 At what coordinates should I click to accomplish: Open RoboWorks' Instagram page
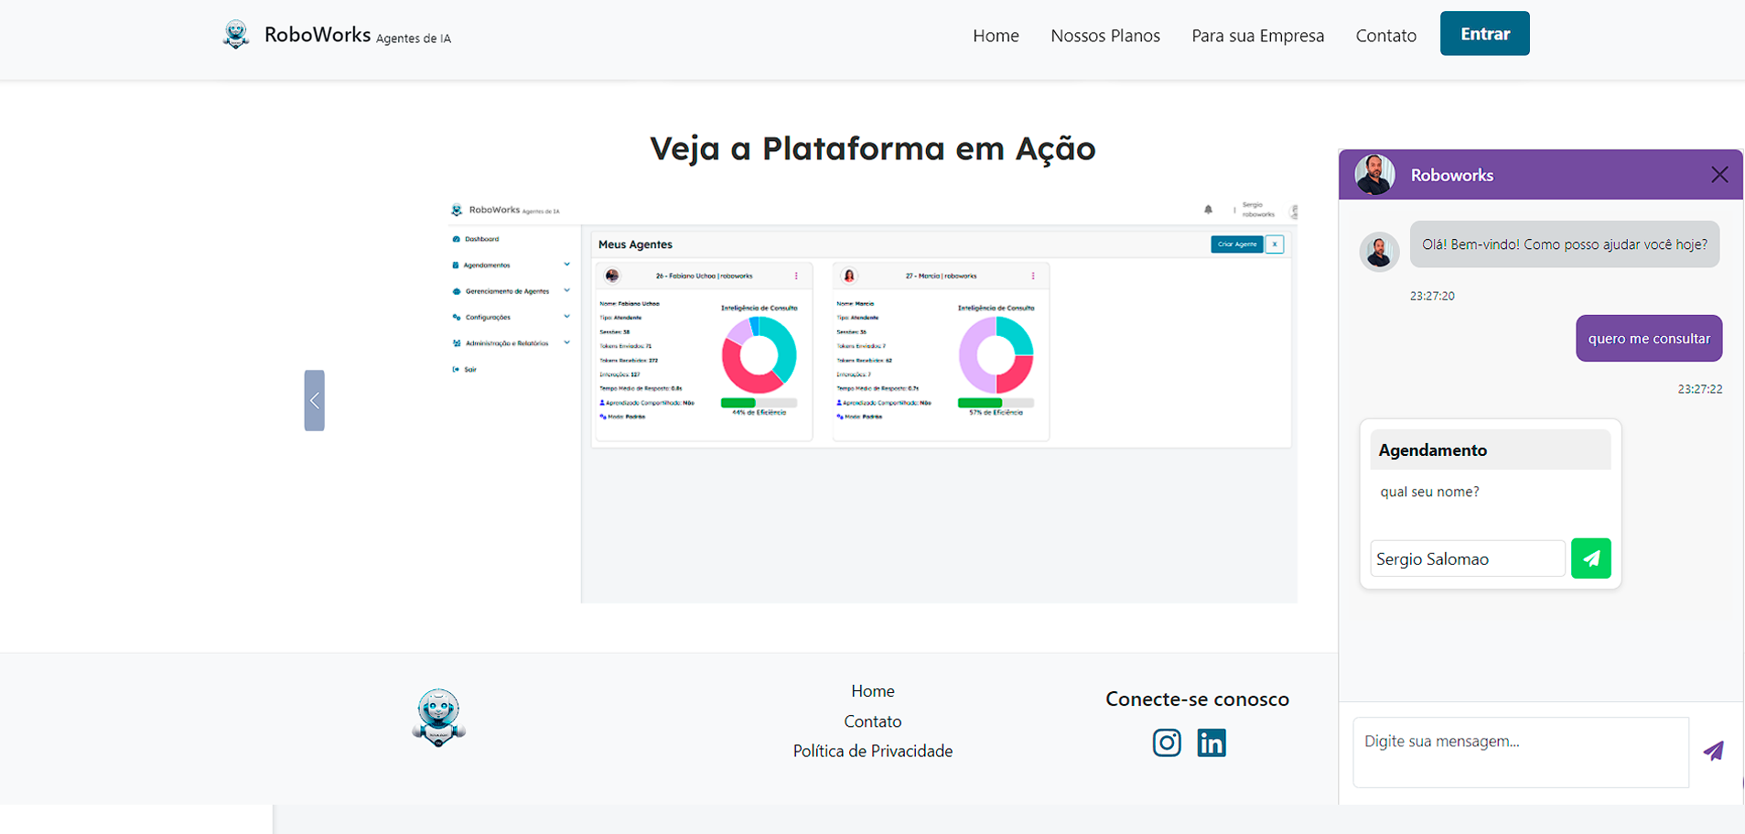[1167, 742]
